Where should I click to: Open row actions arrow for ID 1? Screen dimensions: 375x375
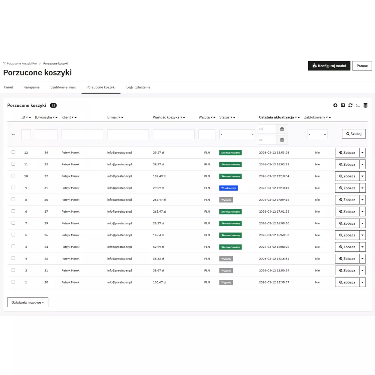point(362,282)
